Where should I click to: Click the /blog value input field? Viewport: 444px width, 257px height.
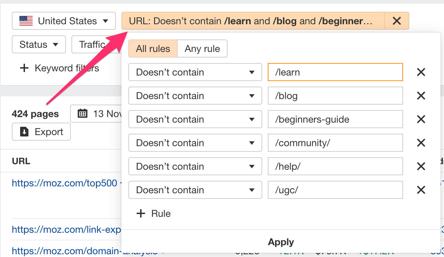(335, 96)
